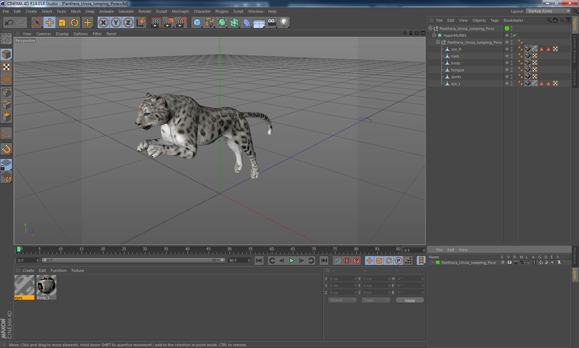Image resolution: width=579 pixels, height=348 pixels.
Task: Select the Scale tool
Action: 62,23
